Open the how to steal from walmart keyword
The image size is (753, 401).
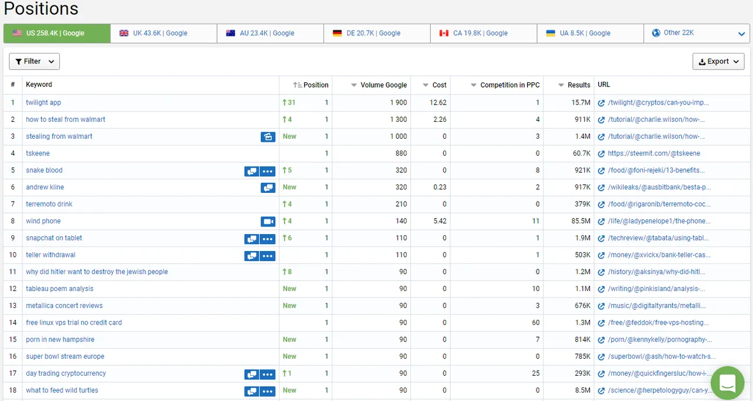(65, 119)
